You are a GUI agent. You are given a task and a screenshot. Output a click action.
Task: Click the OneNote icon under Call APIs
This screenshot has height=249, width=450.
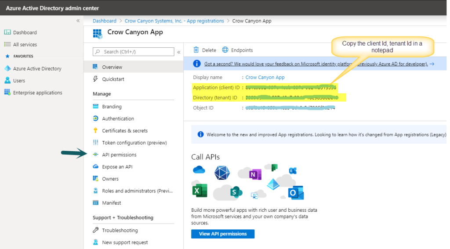pos(255,174)
